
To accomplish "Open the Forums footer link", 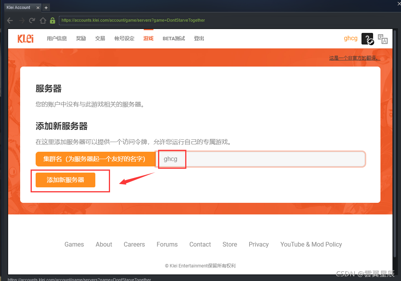I will pyautogui.click(x=167, y=245).
